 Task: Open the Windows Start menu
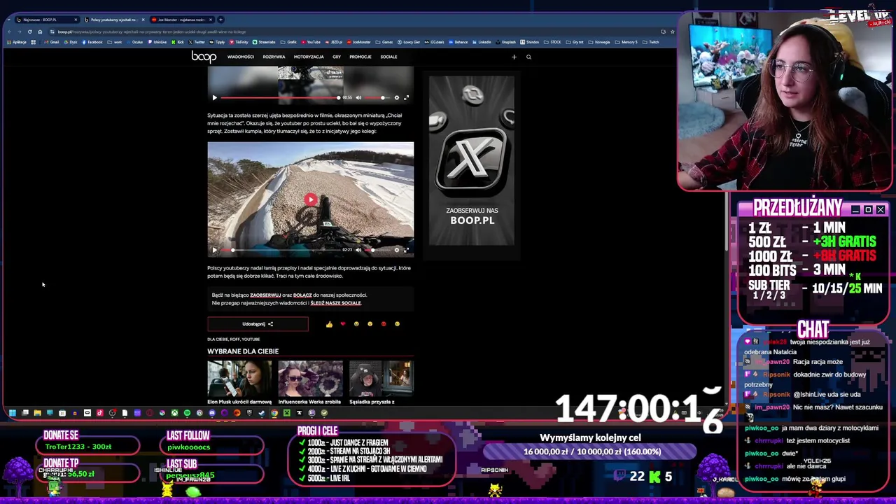12,413
